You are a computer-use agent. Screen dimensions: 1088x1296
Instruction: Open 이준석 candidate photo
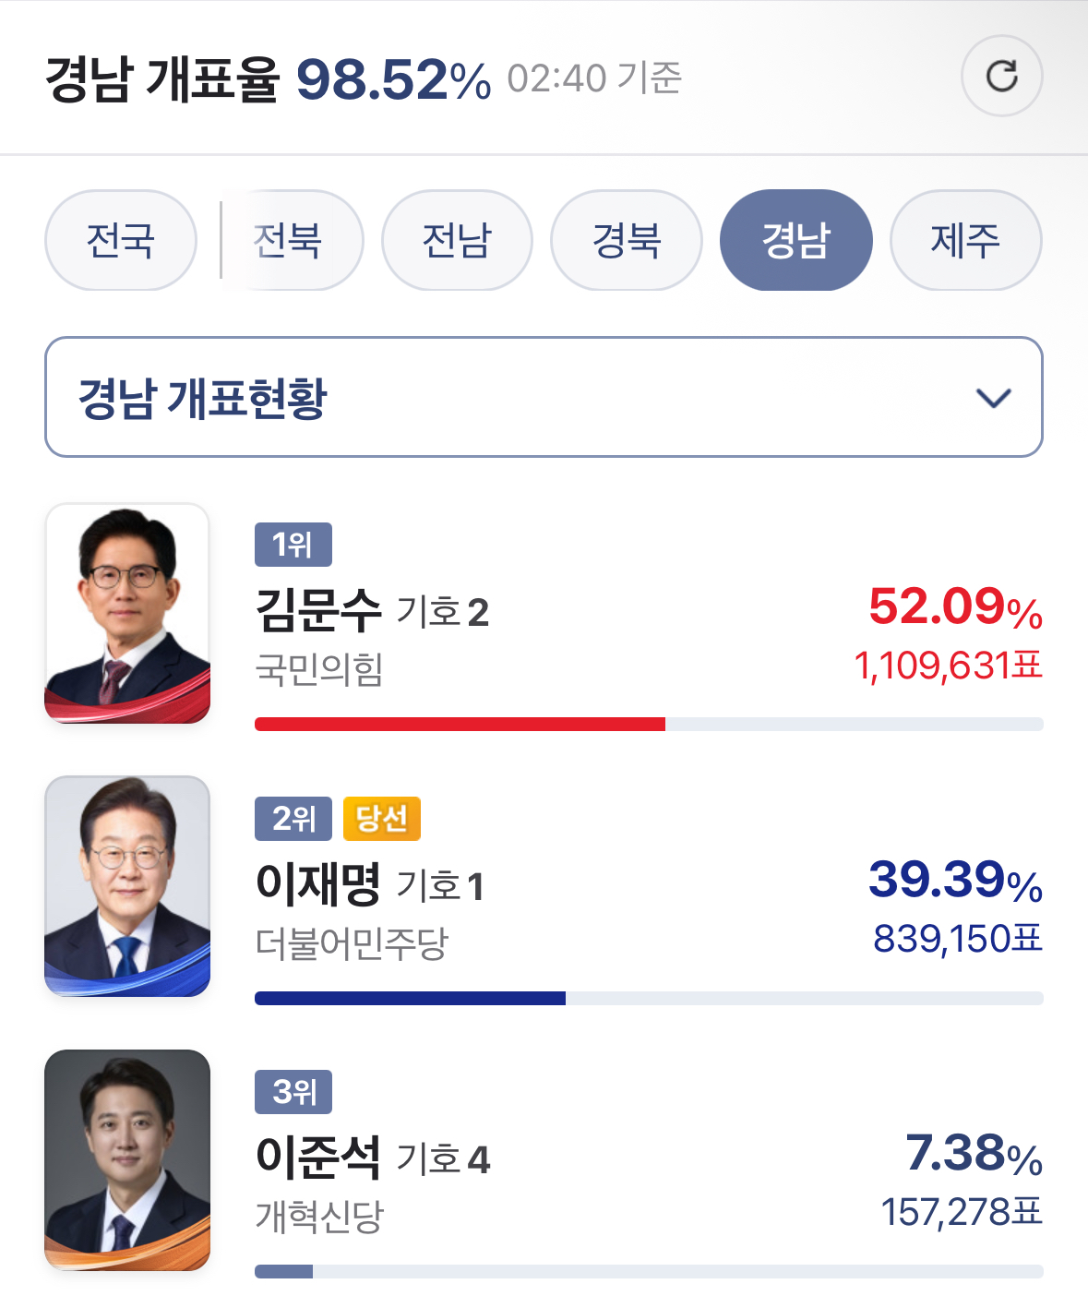click(x=127, y=1160)
